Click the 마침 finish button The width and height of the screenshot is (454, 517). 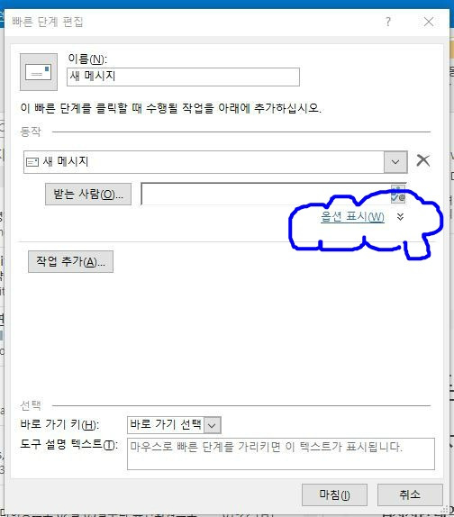[x=334, y=494]
